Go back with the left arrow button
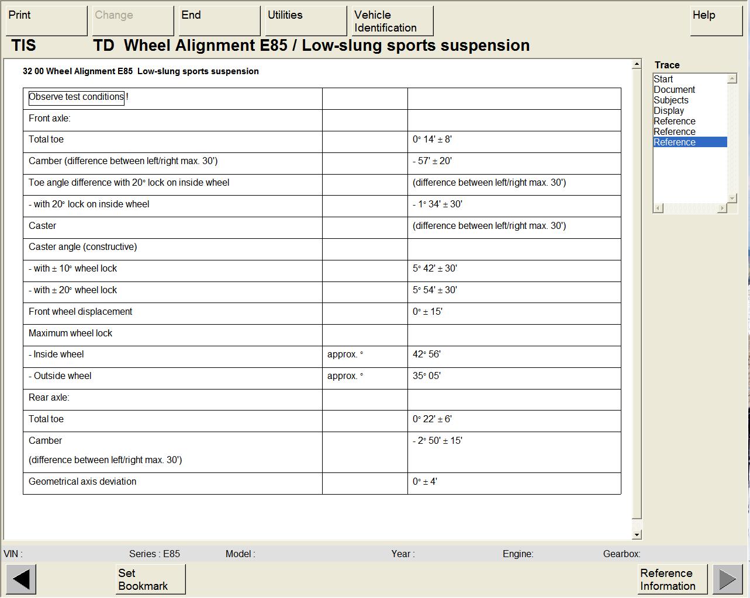This screenshot has width=750, height=598. click(x=21, y=579)
